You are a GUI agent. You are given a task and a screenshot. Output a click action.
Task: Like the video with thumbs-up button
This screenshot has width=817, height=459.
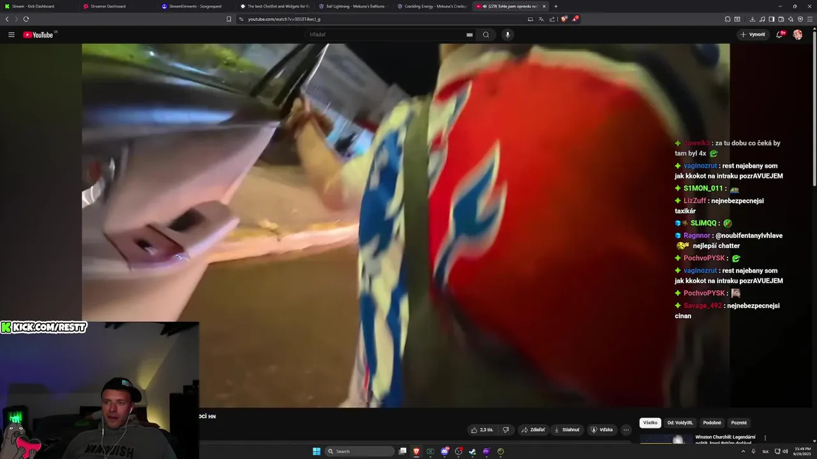point(483,430)
